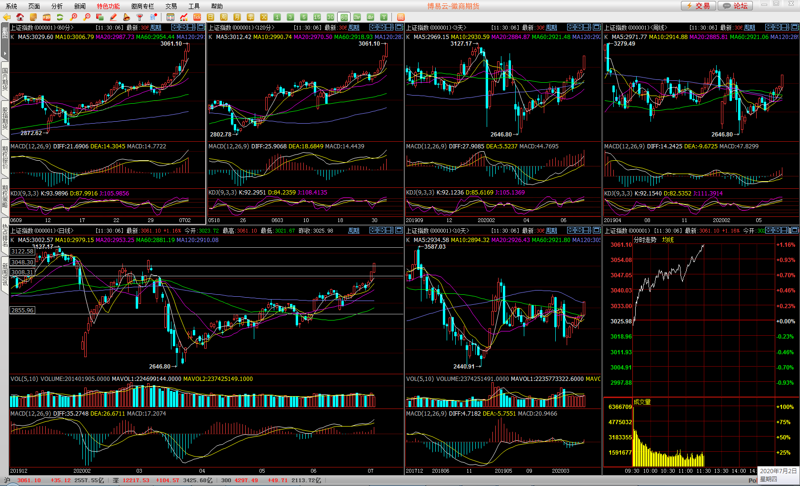Click the red pencil drawing tool icon
Screen dimensions: 800x486
[113, 17]
